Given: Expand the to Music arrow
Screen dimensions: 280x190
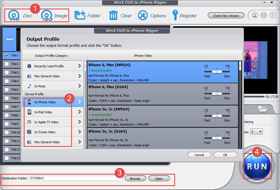Looking at the screenshot, I should (x=80, y=86).
